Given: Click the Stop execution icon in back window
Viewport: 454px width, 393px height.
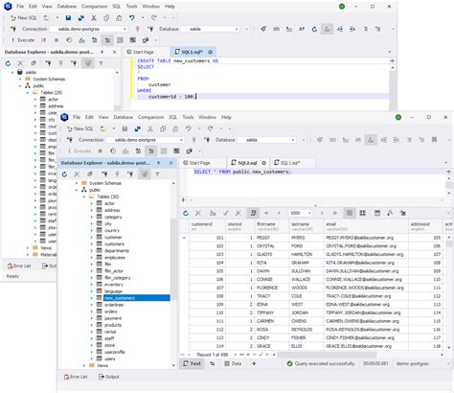Looking at the screenshot, I should (57, 40).
